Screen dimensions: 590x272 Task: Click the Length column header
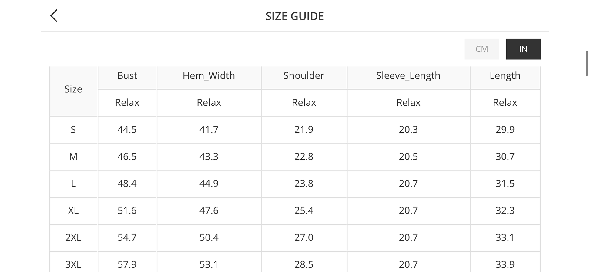point(505,75)
